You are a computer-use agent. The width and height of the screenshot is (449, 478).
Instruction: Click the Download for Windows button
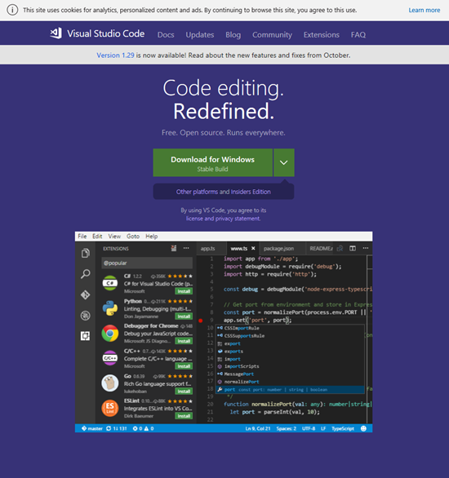coord(212,162)
